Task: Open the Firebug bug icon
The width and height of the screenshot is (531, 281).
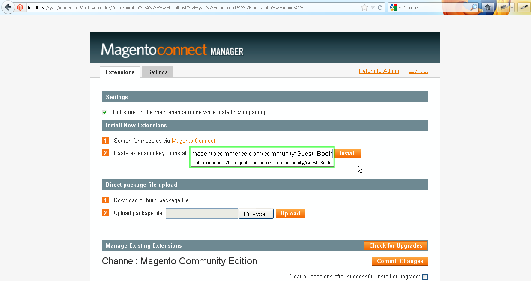Action: 504,7
